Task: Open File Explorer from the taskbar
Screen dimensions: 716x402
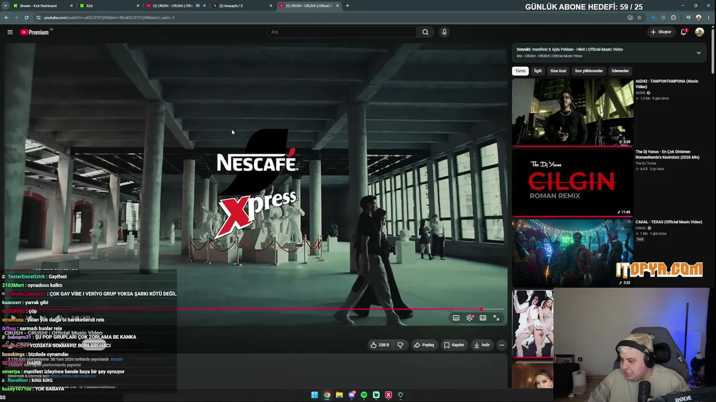Action: click(339, 395)
